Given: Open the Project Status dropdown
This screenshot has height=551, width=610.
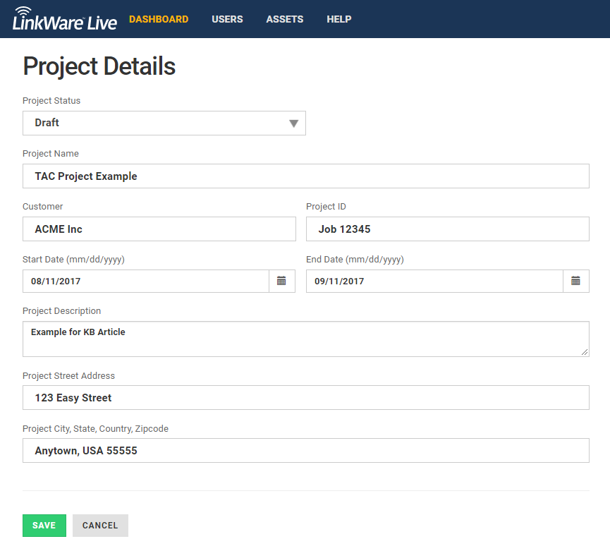Looking at the screenshot, I should [x=164, y=123].
